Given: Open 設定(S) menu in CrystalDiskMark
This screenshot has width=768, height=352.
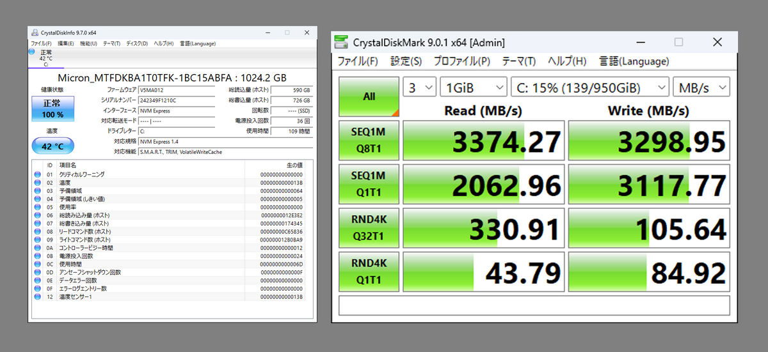Looking at the screenshot, I should click(x=406, y=61).
